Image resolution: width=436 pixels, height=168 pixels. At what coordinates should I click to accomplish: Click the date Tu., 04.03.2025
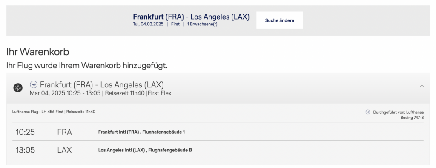click(148, 24)
